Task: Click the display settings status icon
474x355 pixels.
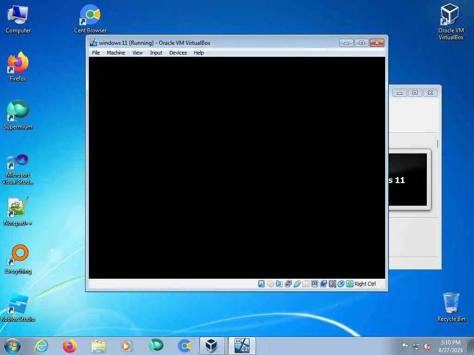Action: tap(314, 284)
